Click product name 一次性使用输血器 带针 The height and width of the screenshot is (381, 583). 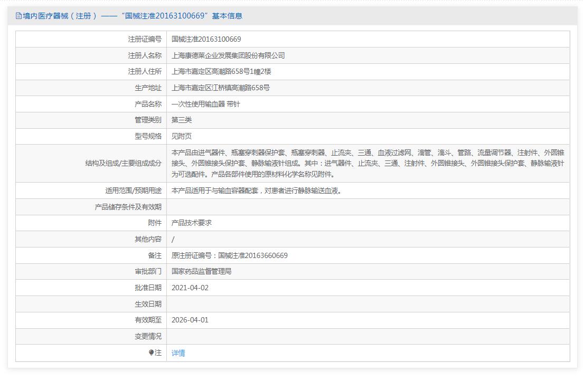205,104
